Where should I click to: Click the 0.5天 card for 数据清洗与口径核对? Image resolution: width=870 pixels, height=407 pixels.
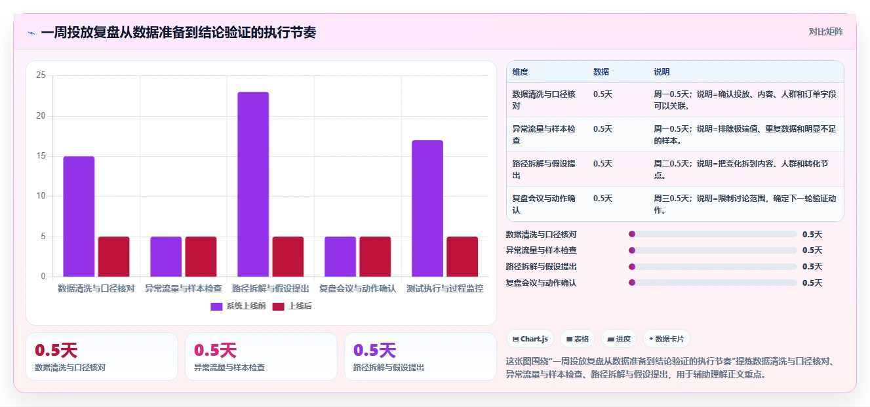[102, 357]
